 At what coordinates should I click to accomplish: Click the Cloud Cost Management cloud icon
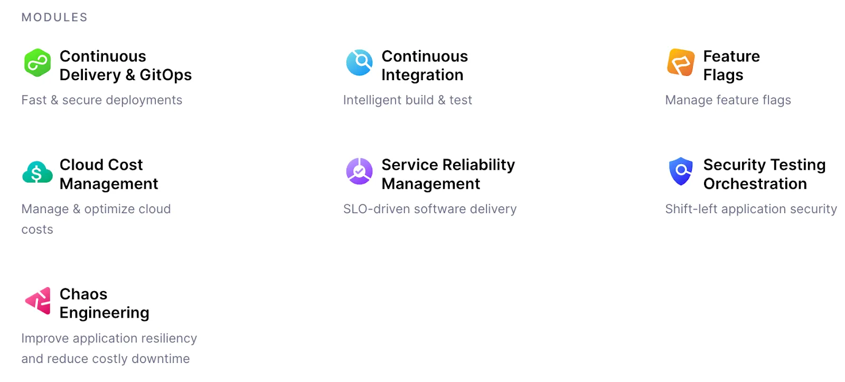37,172
